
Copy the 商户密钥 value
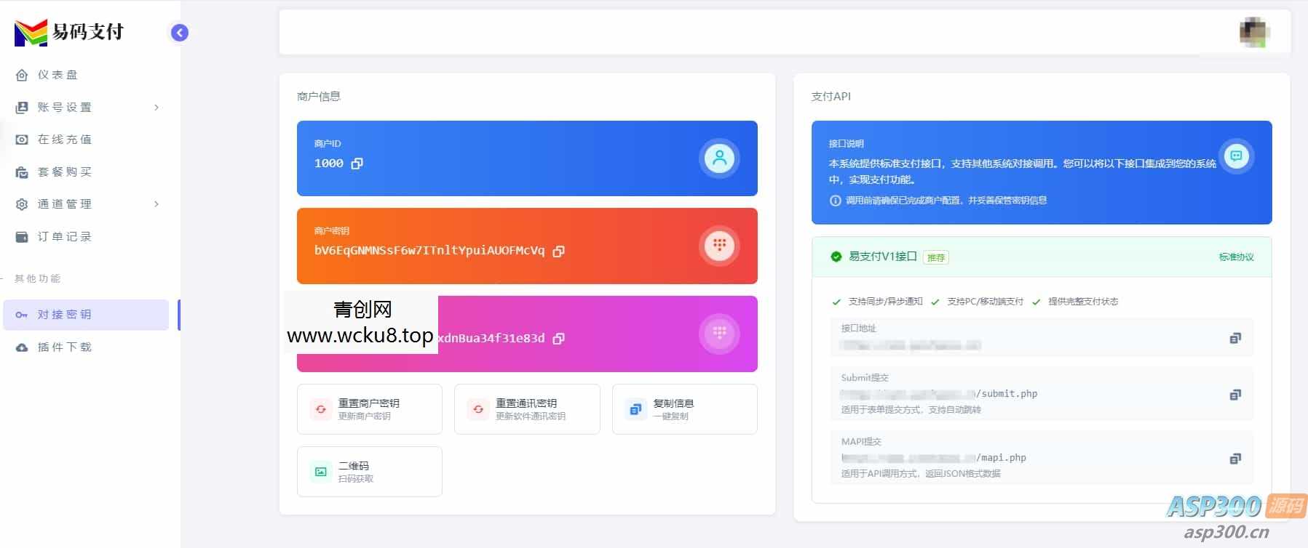click(x=558, y=251)
